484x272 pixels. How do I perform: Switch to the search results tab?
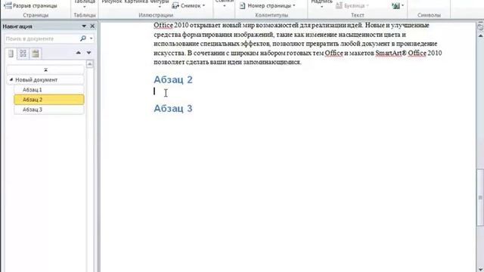point(36,54)
